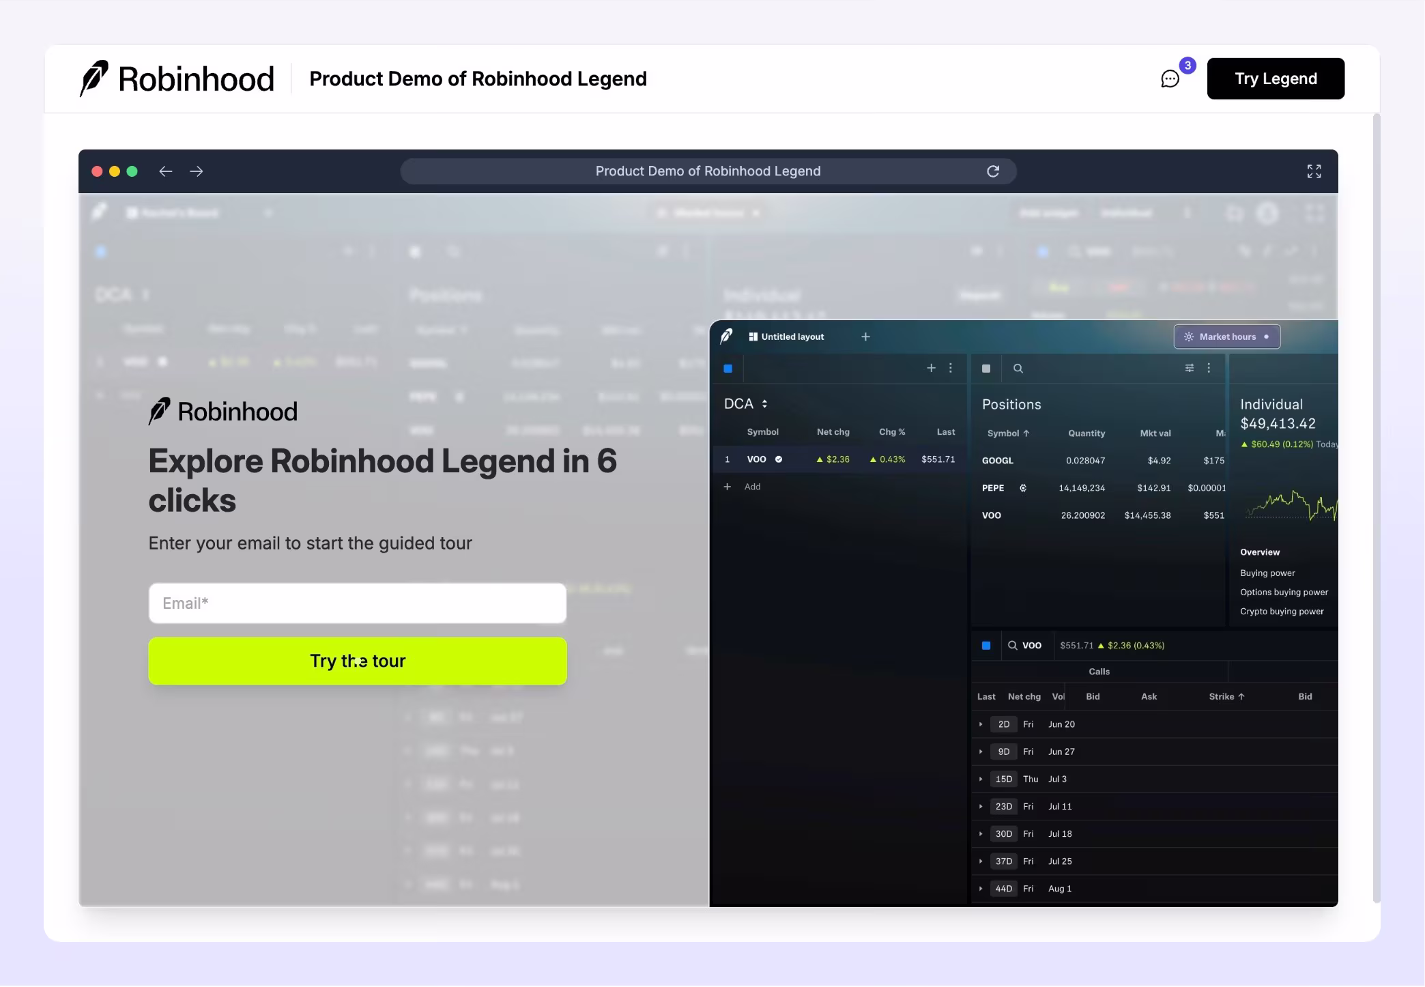Click inside the Email input field

click(x=357, y=603)
